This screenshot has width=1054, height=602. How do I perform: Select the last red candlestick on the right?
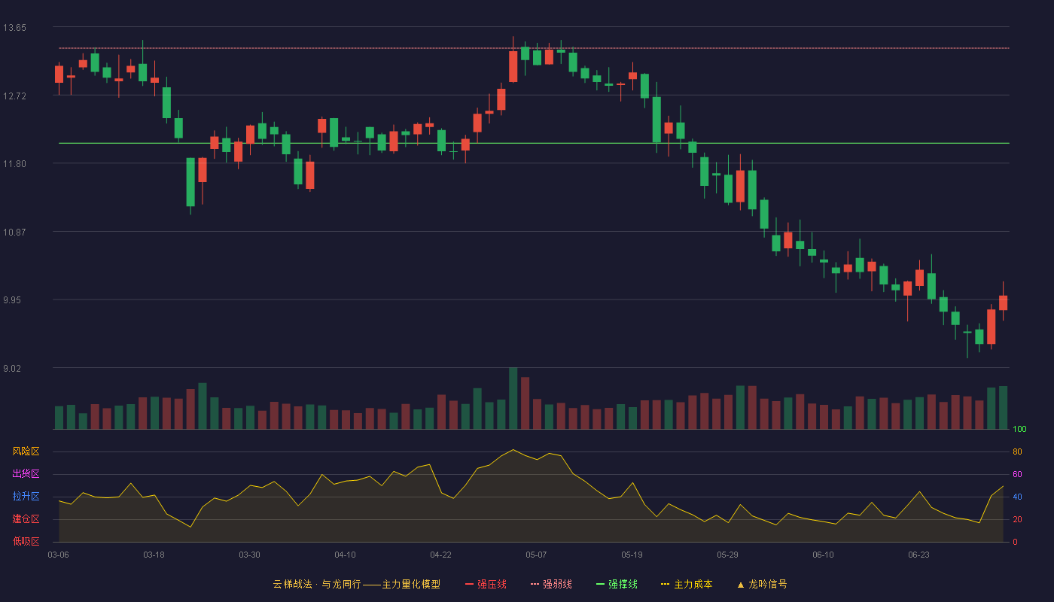[1003, 303]
